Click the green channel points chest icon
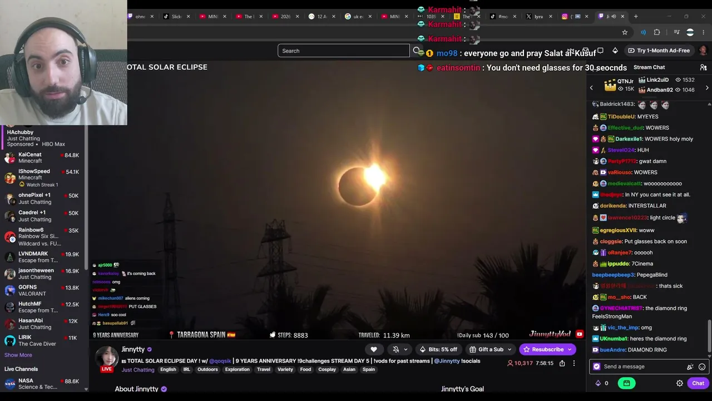The height and width of the screenshot is (401, 712). click(x=626, y=383)
